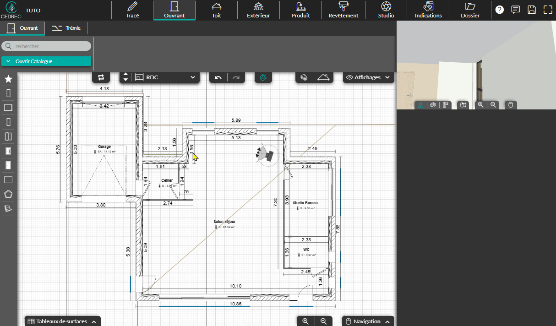Image resolution: width=556 pixels, height=326 pixels.
Task: Expand the Tableaux de surfaces panel
Action: (62, 321)
